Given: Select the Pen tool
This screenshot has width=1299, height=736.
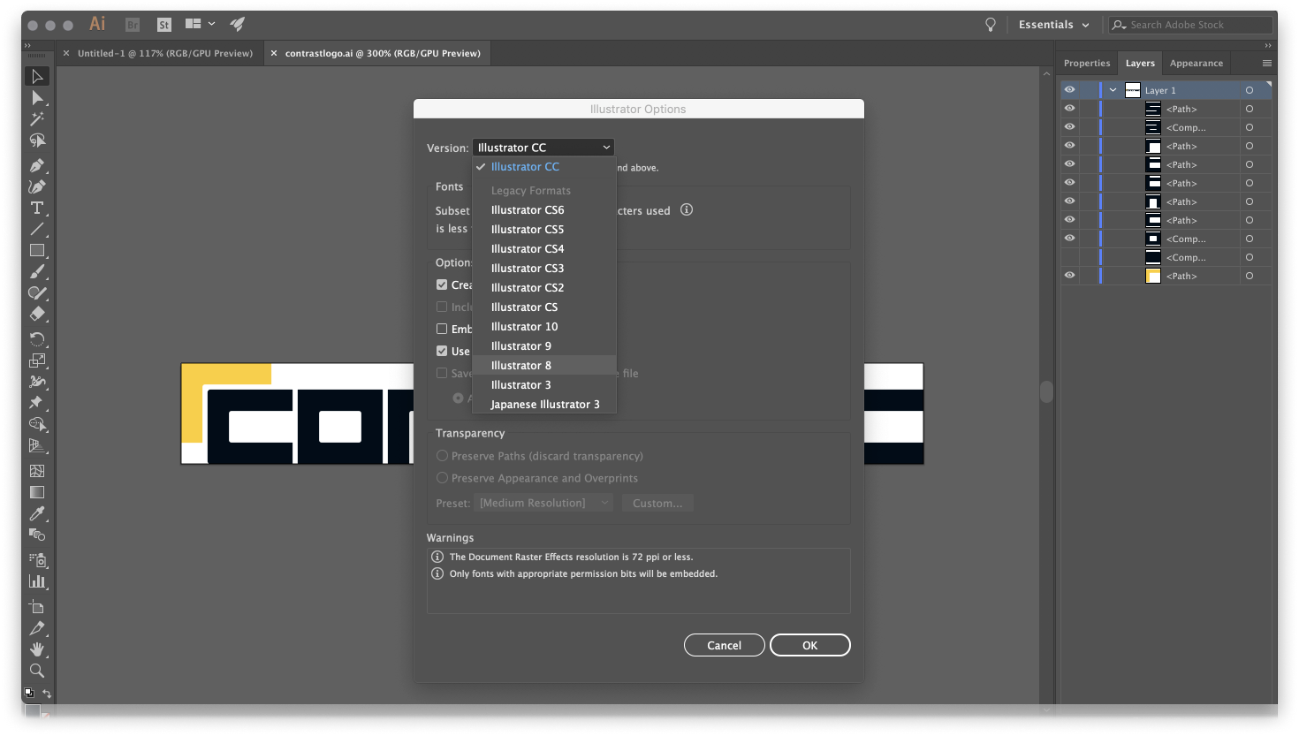Looking at the screenshot, I should (x=37, y=165).
